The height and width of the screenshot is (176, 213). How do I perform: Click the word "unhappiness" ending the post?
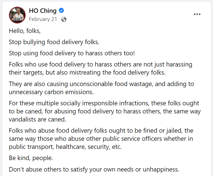coord(161,170)
